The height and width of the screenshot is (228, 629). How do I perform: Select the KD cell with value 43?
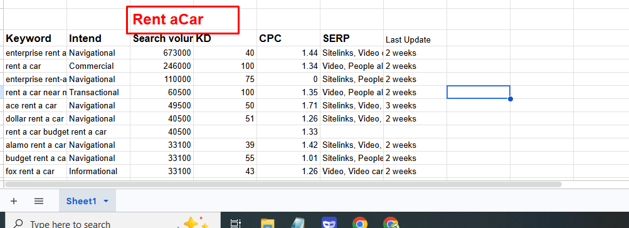[x=225, y=172]
